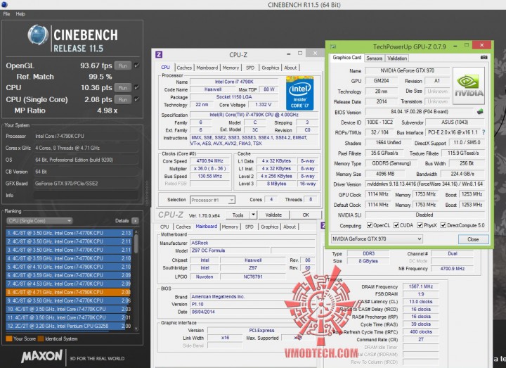Click the CPU-Z purple Z title icon

tap(159, 55)
